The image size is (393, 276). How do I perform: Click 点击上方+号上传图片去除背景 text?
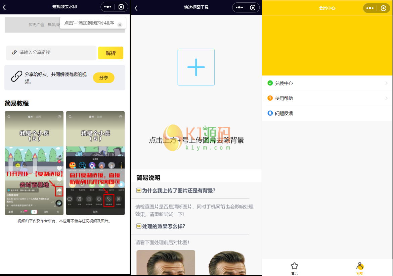(x=196, y=140)
